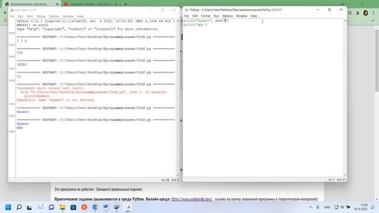
Task: Open Microsoft Store from taskbar
Action: pyautogui.click(x=73, y=207)
